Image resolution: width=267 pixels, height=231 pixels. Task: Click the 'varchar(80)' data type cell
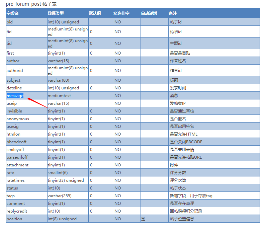(68, 80)
